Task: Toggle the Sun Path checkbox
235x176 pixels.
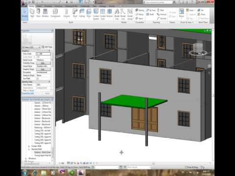Action: click(x=38, y=79)
